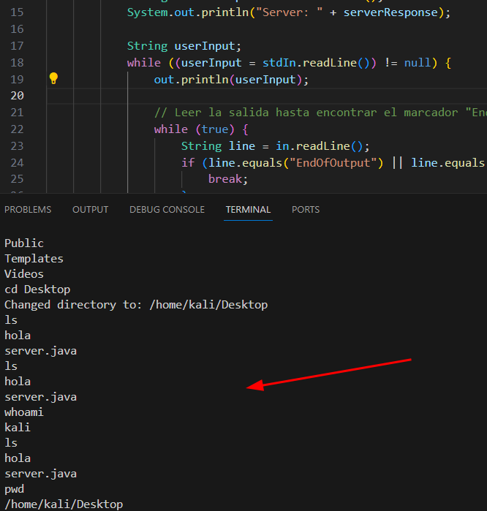
Task: Open the PROBLEMS panel tab
Action: tap(28, 210)
